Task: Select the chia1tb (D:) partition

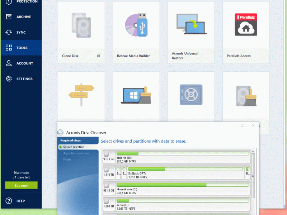Action: click(x=183, y=157)
